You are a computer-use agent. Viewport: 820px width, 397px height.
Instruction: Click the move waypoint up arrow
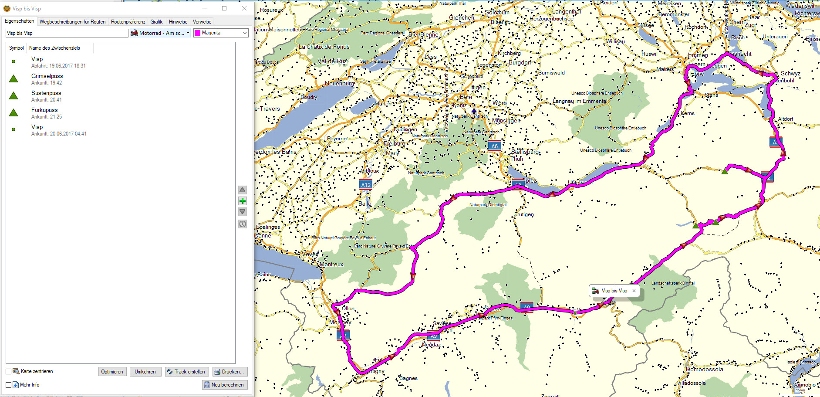tap(243, 190)
